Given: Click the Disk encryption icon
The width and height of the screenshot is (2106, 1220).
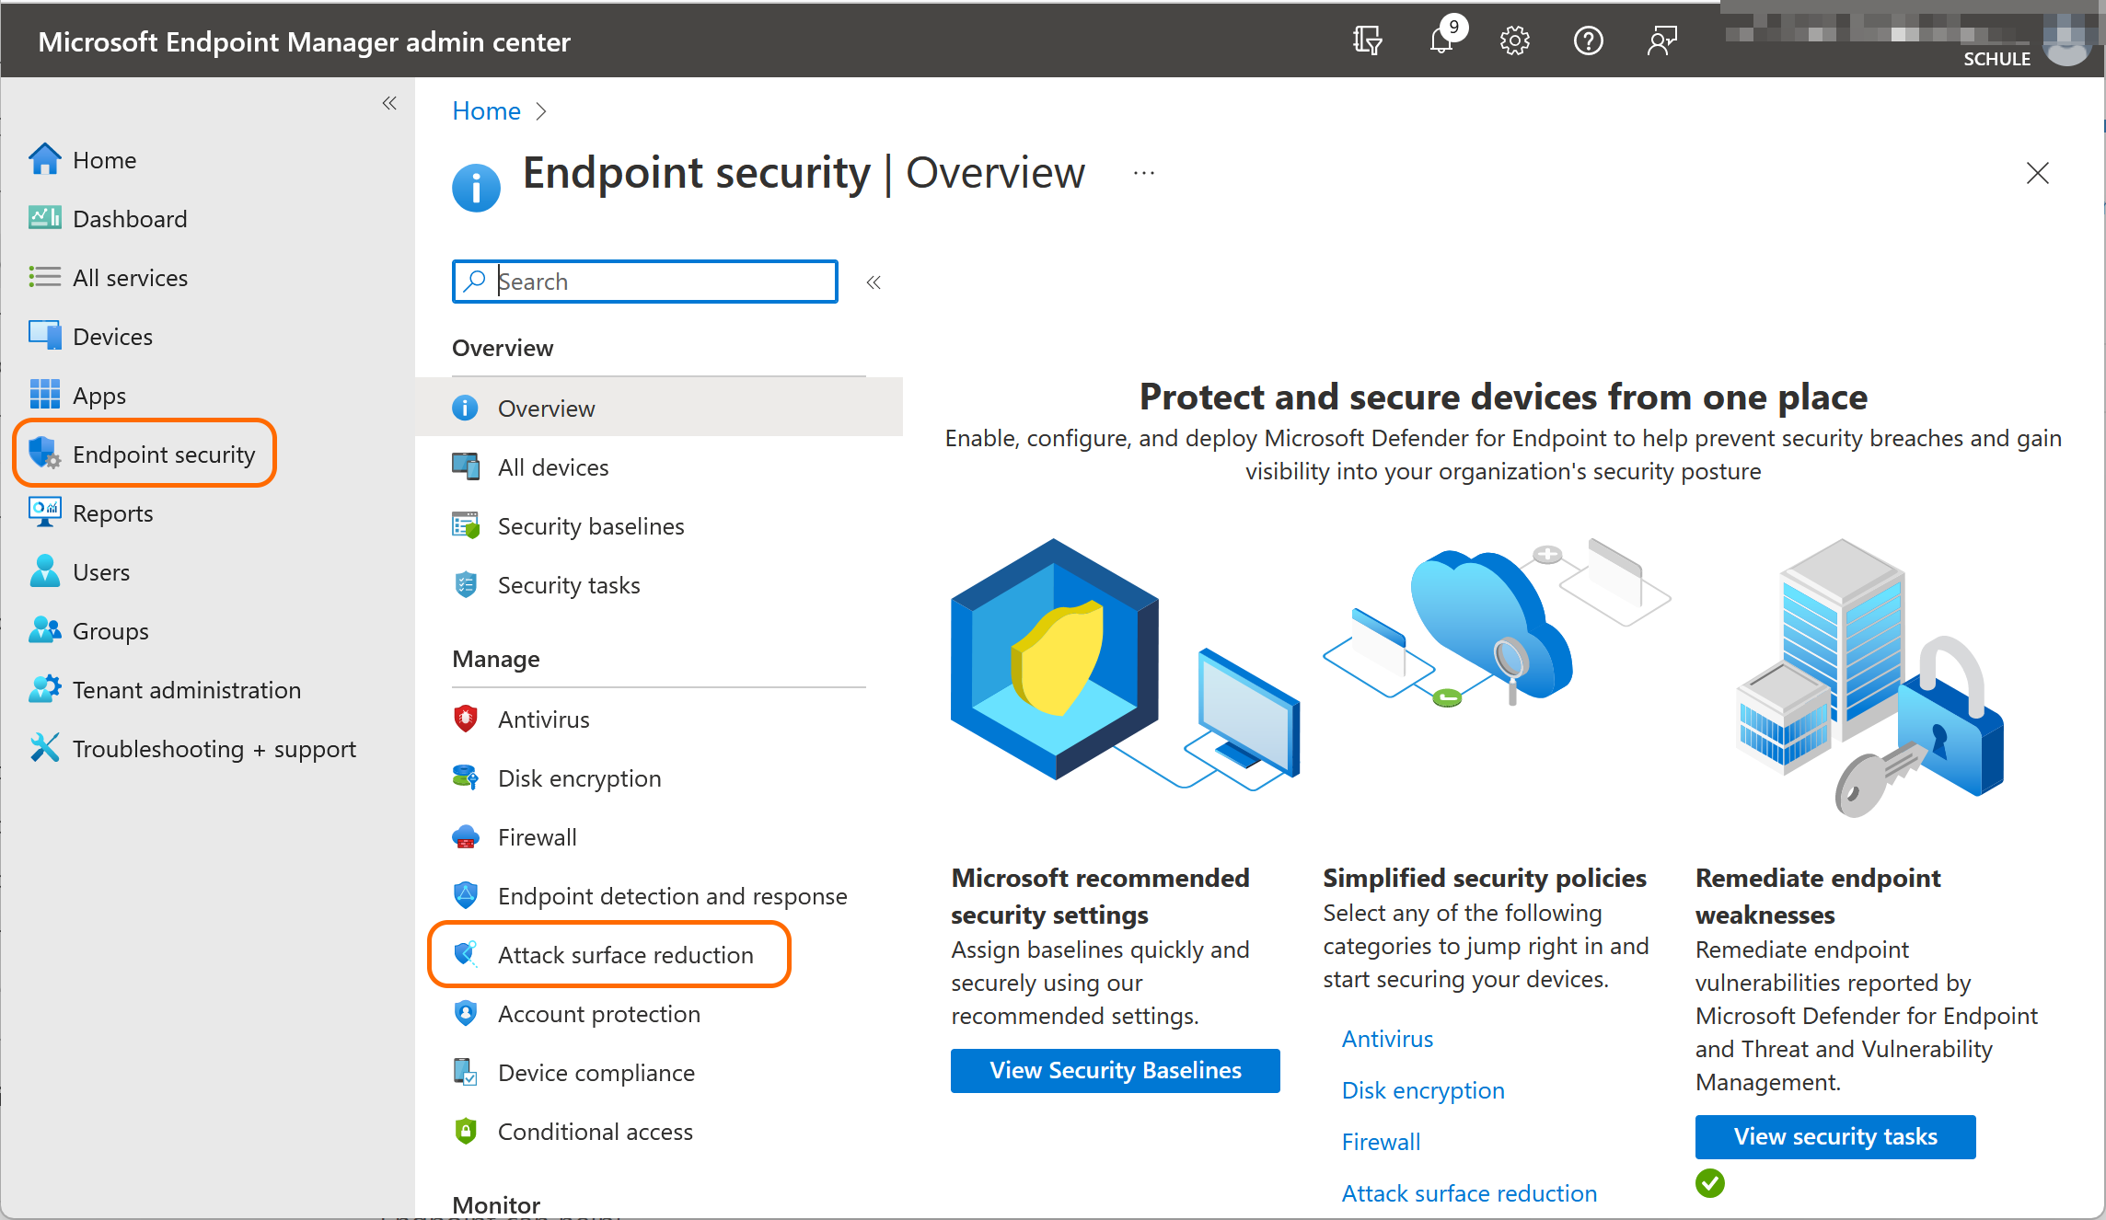Looking at the screenshot, I should tap(466, 777).
